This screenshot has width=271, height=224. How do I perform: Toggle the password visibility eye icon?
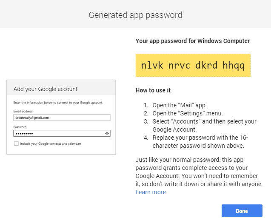[107, 133]
